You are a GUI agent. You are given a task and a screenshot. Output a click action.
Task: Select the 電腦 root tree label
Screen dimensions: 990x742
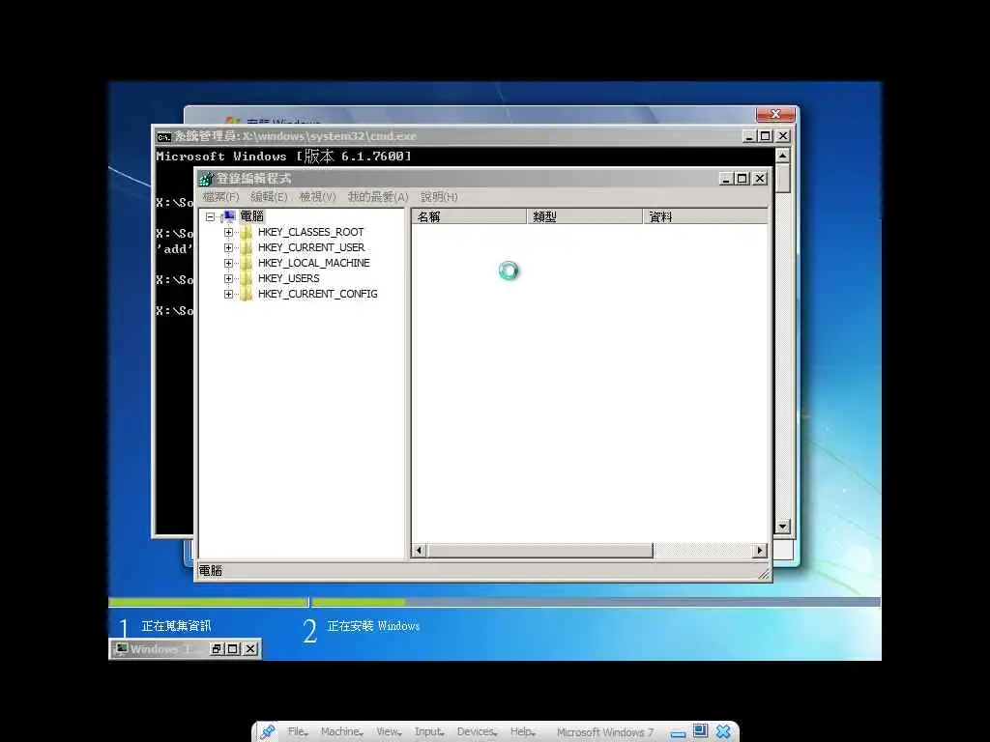[x=252, y=216]
